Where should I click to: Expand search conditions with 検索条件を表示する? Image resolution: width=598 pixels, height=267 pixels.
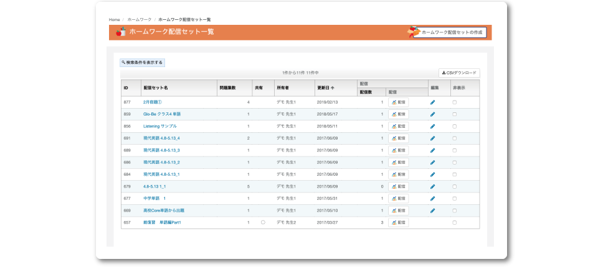143,63
